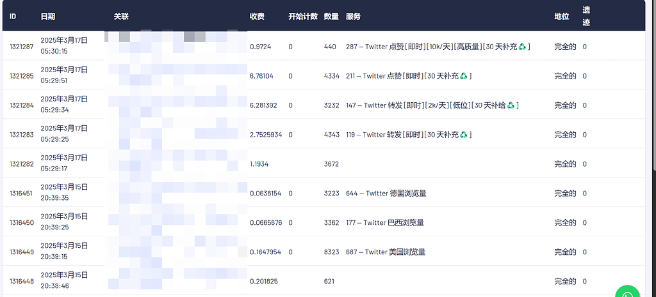This screenshot has width=656, height=297.
Task: Click the date 2025年3月17日 05:29:34
Action: (64, 105)
